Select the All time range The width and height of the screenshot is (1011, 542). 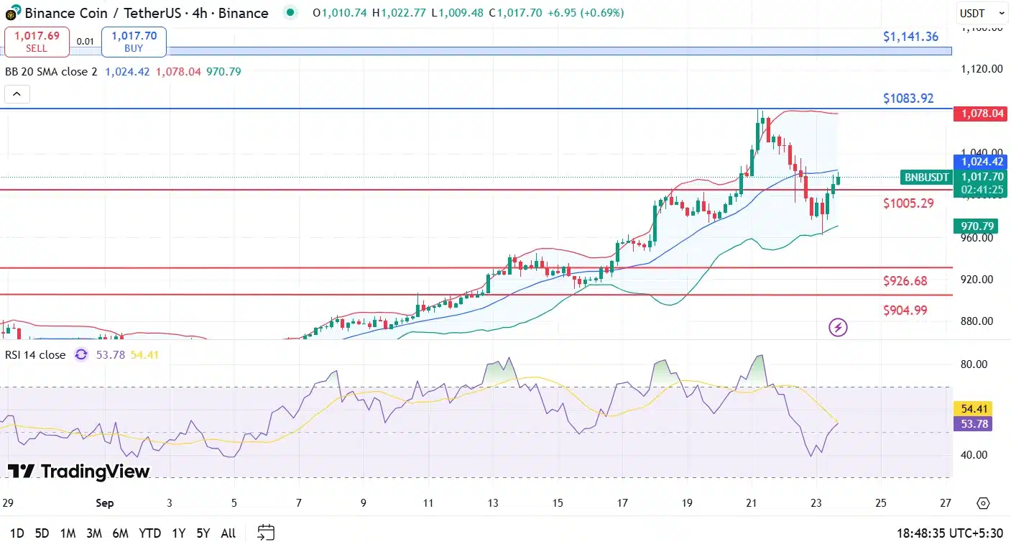pyautogui.click(x=228, y=533)
